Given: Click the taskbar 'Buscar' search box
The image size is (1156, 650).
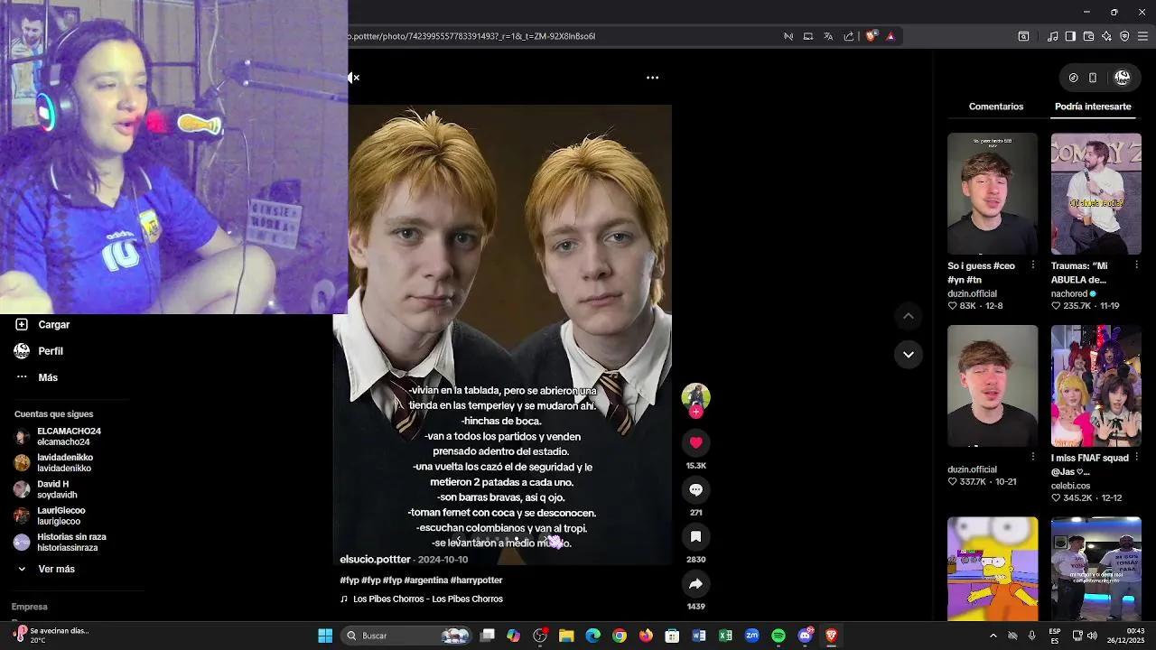Looking at the screenshot, I should [x=408, y=636].
